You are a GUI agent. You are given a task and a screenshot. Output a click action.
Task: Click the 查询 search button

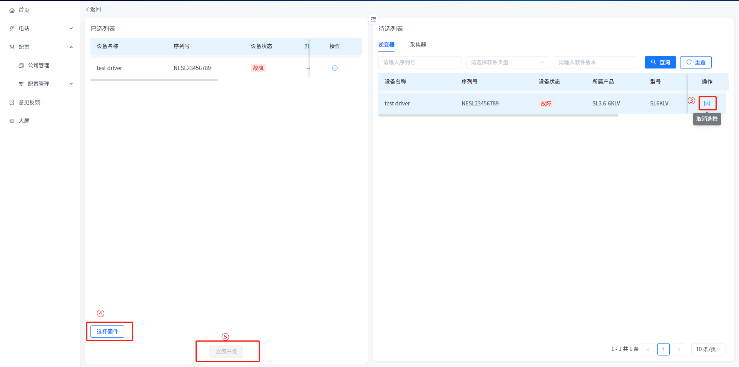point(660,62)
